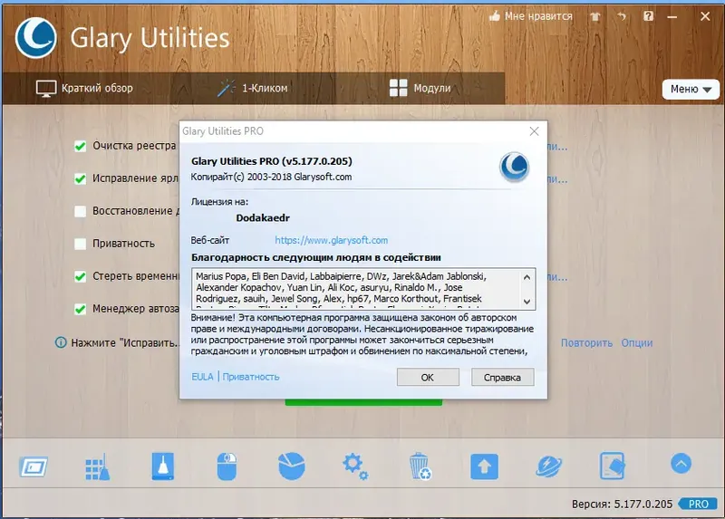The image size is (725, 519).
Task: Click the contributors list scroll-up arrow
Action: [527, 277]
